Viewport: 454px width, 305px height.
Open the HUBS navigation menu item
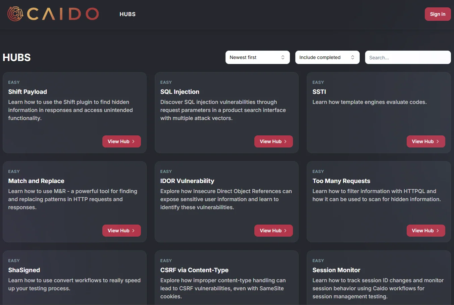[x=128, y=14]
